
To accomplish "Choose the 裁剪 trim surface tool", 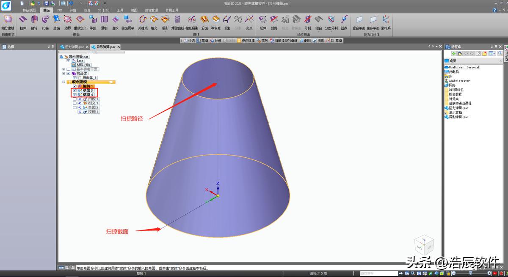I will pos(274,22).
